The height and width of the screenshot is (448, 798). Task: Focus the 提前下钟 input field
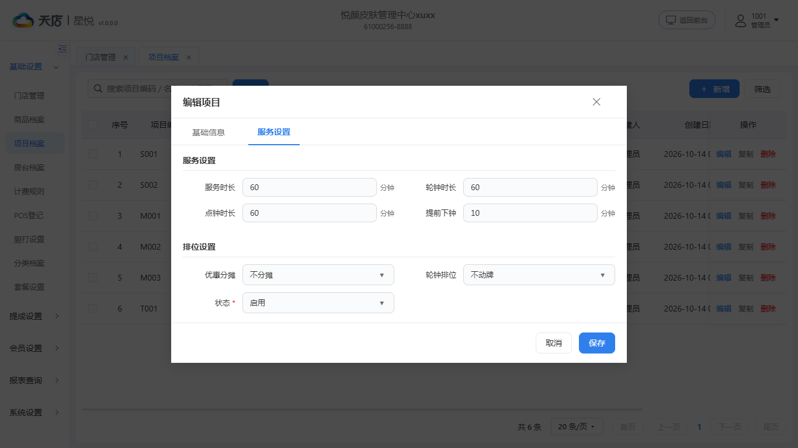530,213
